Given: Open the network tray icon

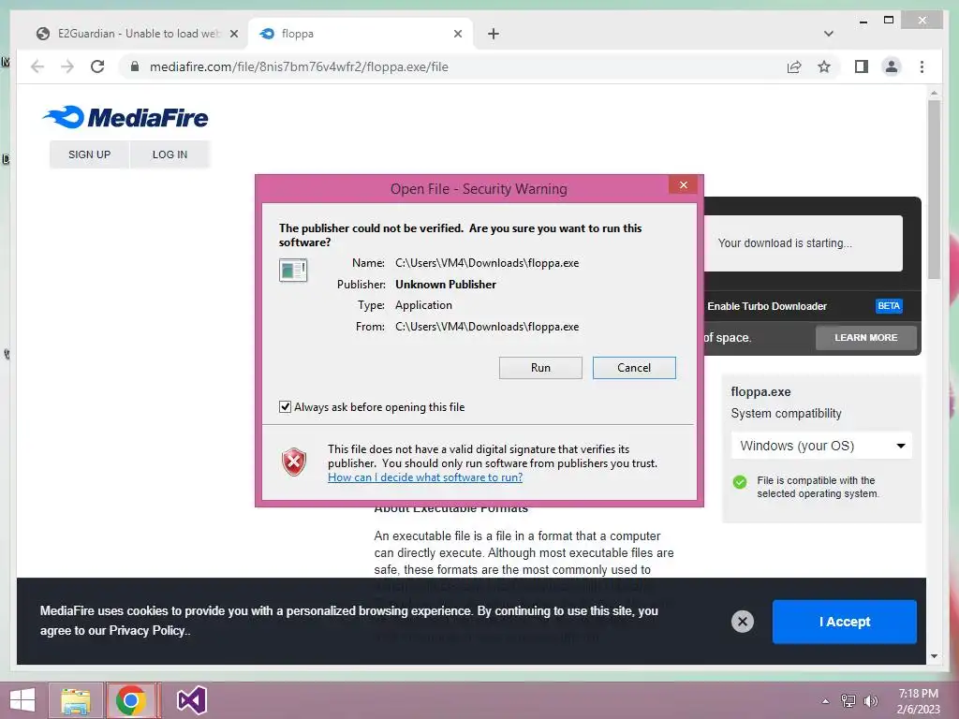Looking at the screenshot, I should coord(848,701).
